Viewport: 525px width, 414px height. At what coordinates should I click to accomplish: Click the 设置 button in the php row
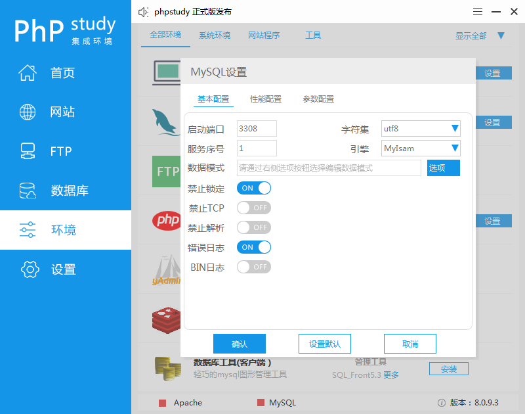point(493,221)
